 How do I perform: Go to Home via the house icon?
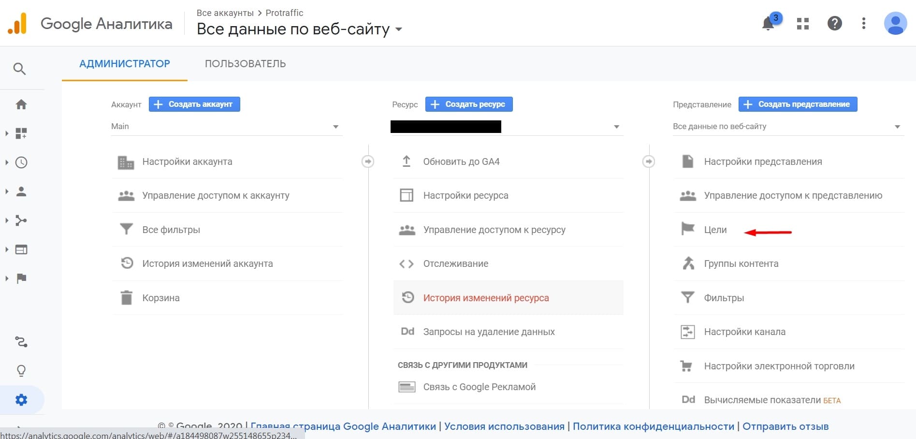tap(21, 104)
